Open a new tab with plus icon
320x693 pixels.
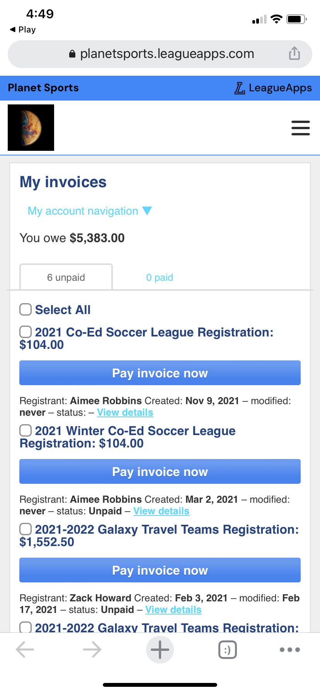160,650
